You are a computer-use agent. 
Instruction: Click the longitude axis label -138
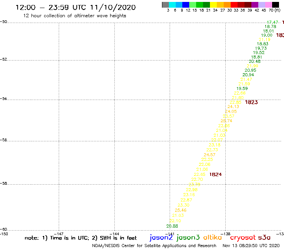[x=226, y=234]
